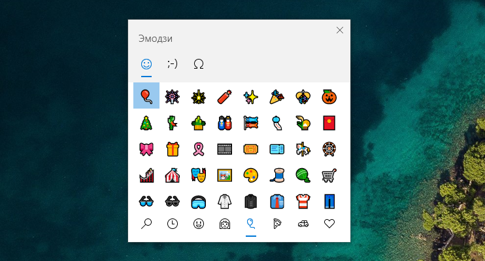Pick the red envelope emoji
Image resolution: width=485 pixels, height=261 pixels.
(329, 123)
